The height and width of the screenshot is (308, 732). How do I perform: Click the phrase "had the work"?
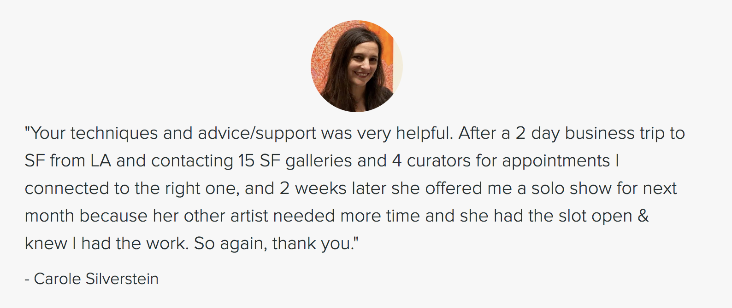pyautogui.click(x=135, y=244)
